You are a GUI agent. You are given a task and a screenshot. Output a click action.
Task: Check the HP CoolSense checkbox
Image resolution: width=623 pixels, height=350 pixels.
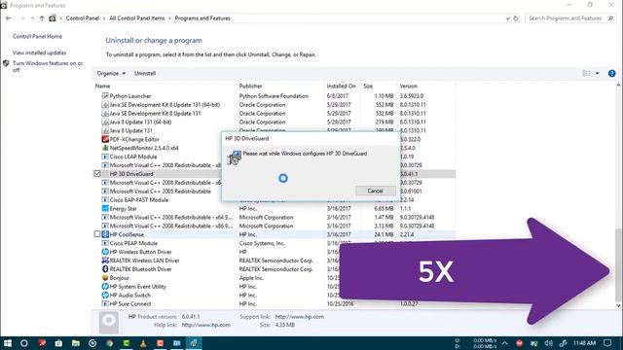97,234
